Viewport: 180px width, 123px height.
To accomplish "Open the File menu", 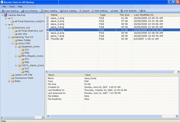I will click(4, 6).
